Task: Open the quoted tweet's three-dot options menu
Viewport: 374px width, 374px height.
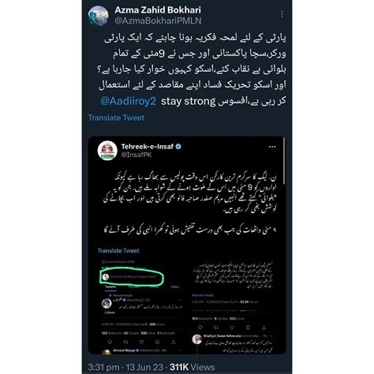Action: tap(272, 147)
